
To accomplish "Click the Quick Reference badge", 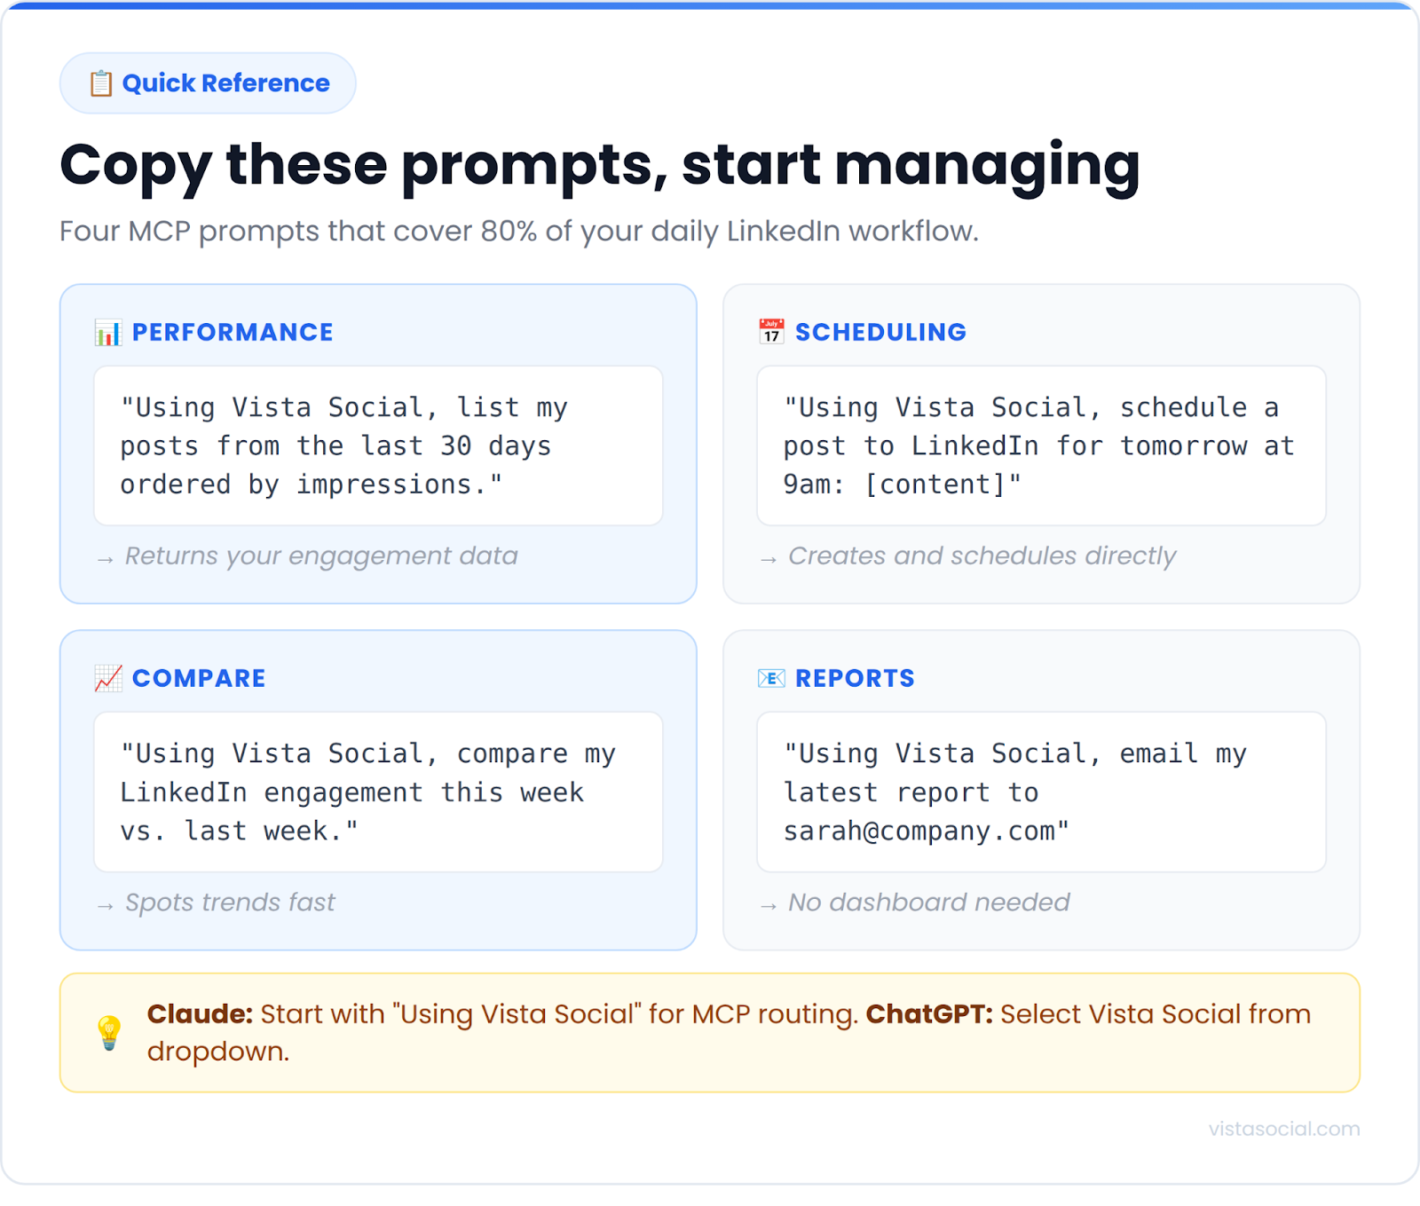I will tap(207, 83).
